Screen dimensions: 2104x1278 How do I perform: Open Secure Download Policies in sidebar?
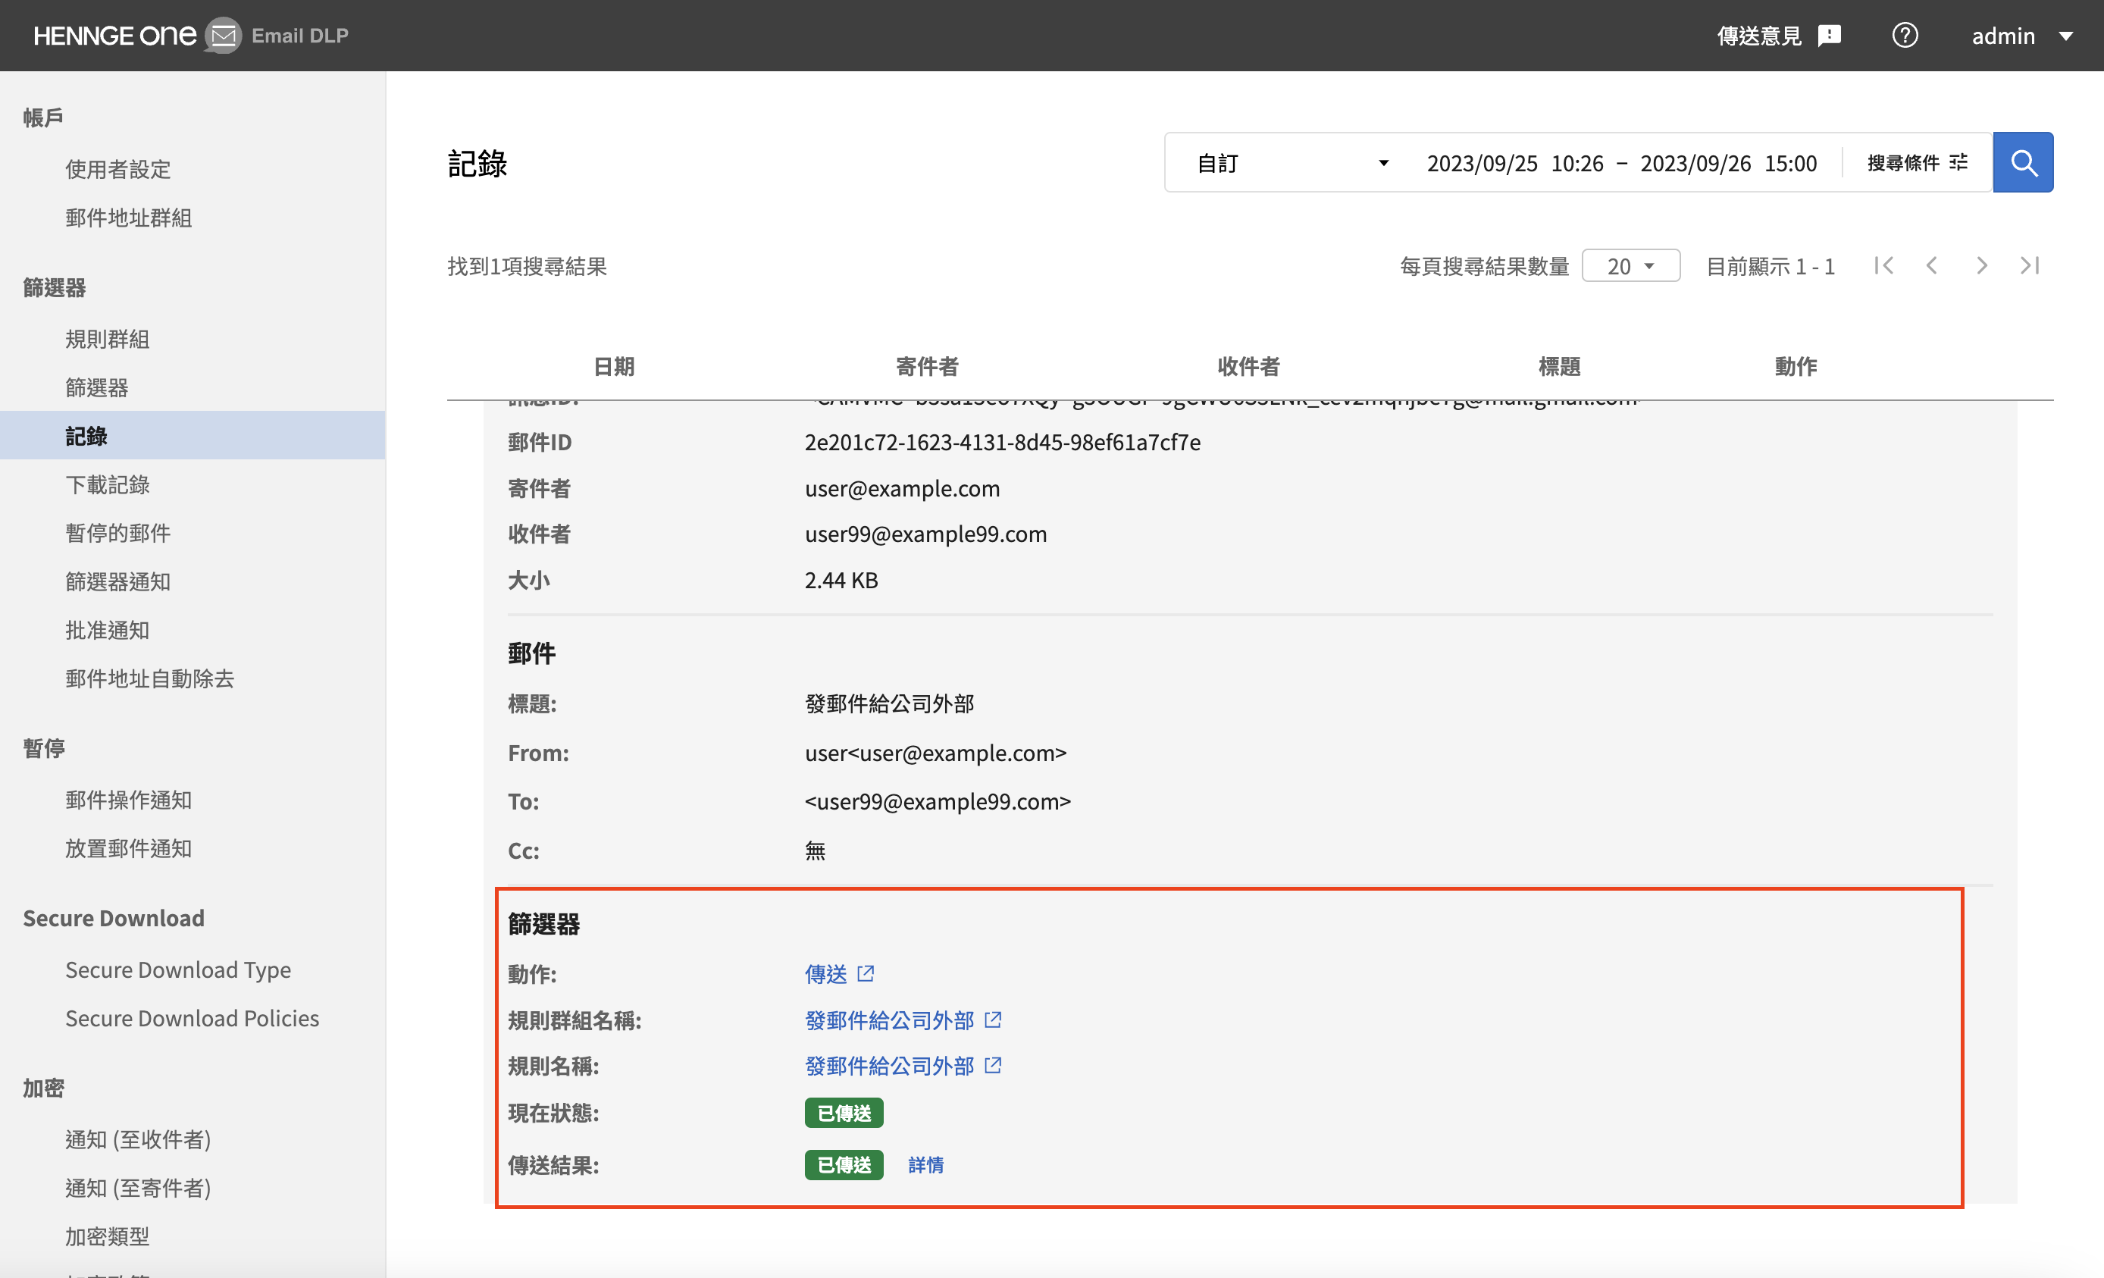pos(192,1019)
